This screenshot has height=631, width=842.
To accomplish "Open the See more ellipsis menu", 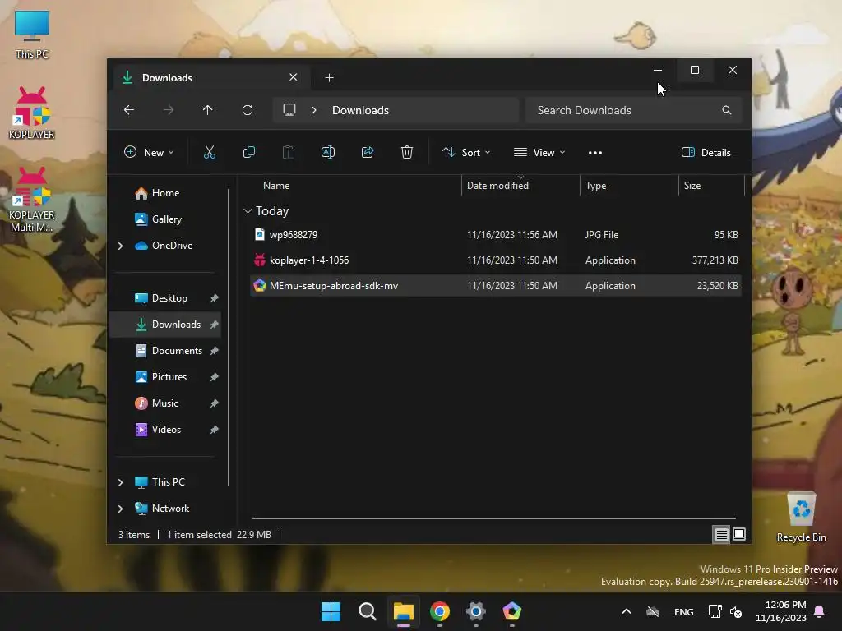I will pos(595,152).
